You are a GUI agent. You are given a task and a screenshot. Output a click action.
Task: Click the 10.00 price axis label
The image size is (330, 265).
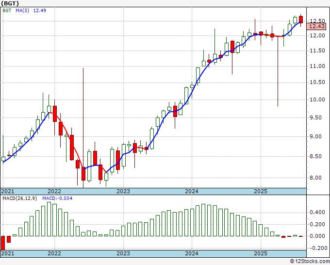tap(317, 99)
